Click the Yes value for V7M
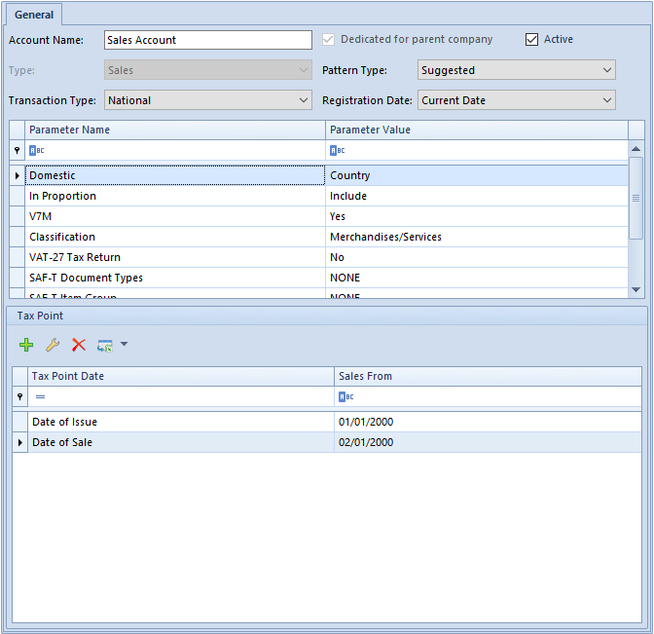This screenshot has width=654, height=634. 477,216
